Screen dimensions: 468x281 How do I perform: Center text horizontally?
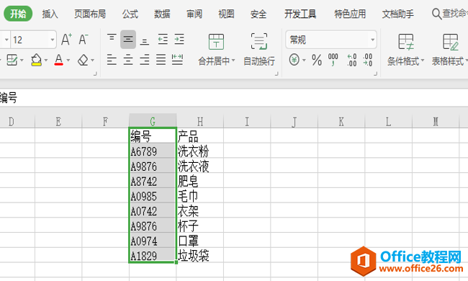click(128, 60)
